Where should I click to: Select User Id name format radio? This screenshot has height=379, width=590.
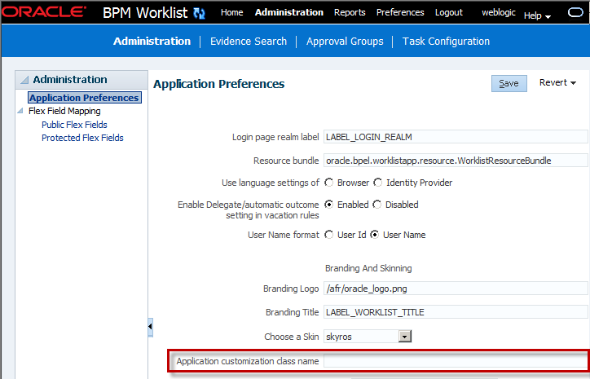tap(329, 235)
